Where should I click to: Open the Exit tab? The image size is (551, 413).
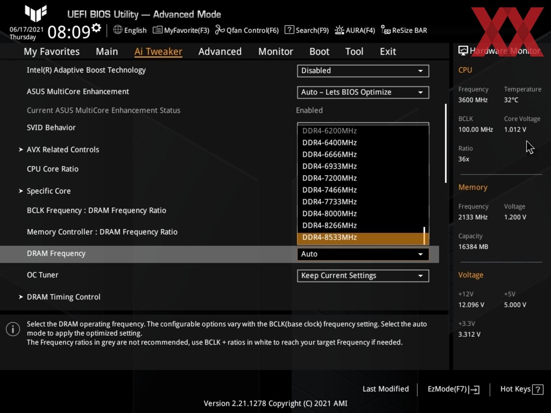[388, 51]
